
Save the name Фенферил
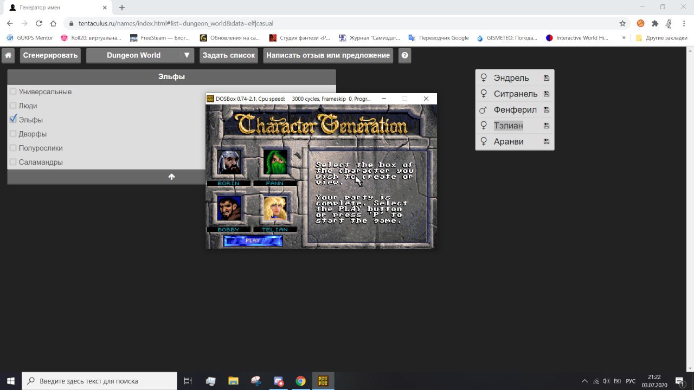pos(547,110)
